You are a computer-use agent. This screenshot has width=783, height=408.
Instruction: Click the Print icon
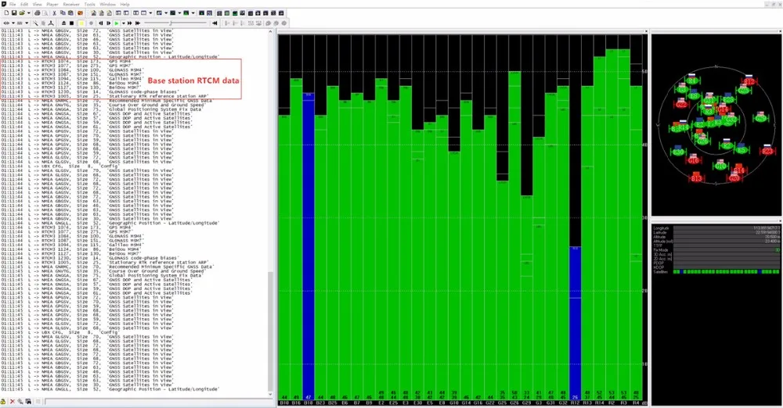[x=38, y=13]
